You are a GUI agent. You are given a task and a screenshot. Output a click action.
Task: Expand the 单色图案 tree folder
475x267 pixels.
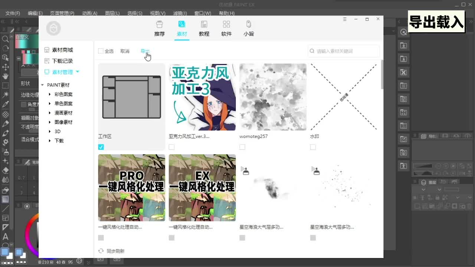click(50, 103)
